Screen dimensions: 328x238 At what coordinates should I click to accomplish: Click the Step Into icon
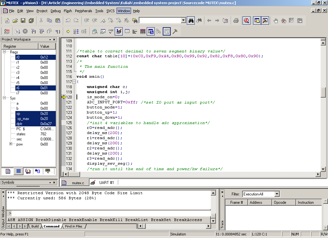coord(34,31)
